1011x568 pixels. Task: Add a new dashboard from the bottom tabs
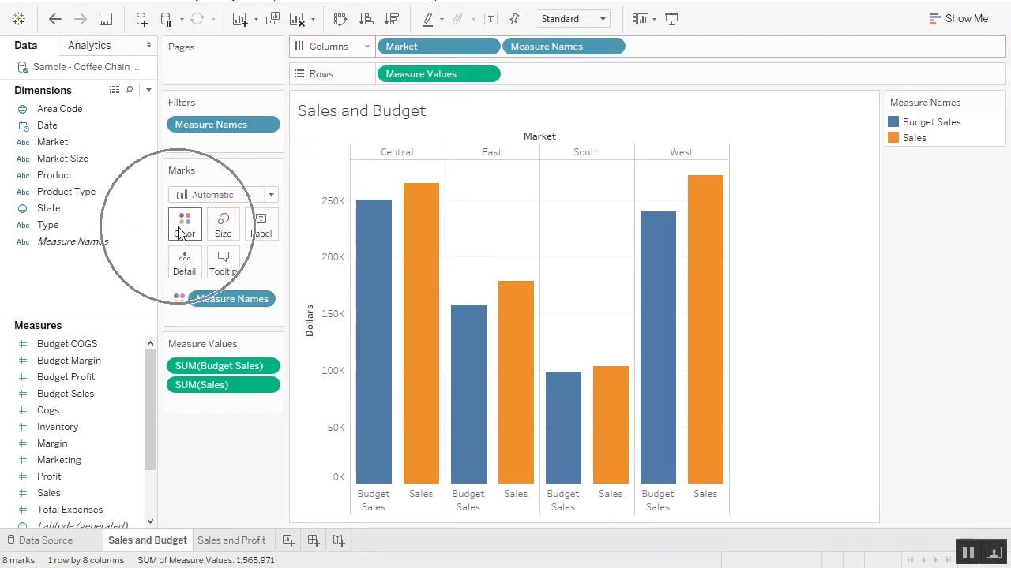314,540
